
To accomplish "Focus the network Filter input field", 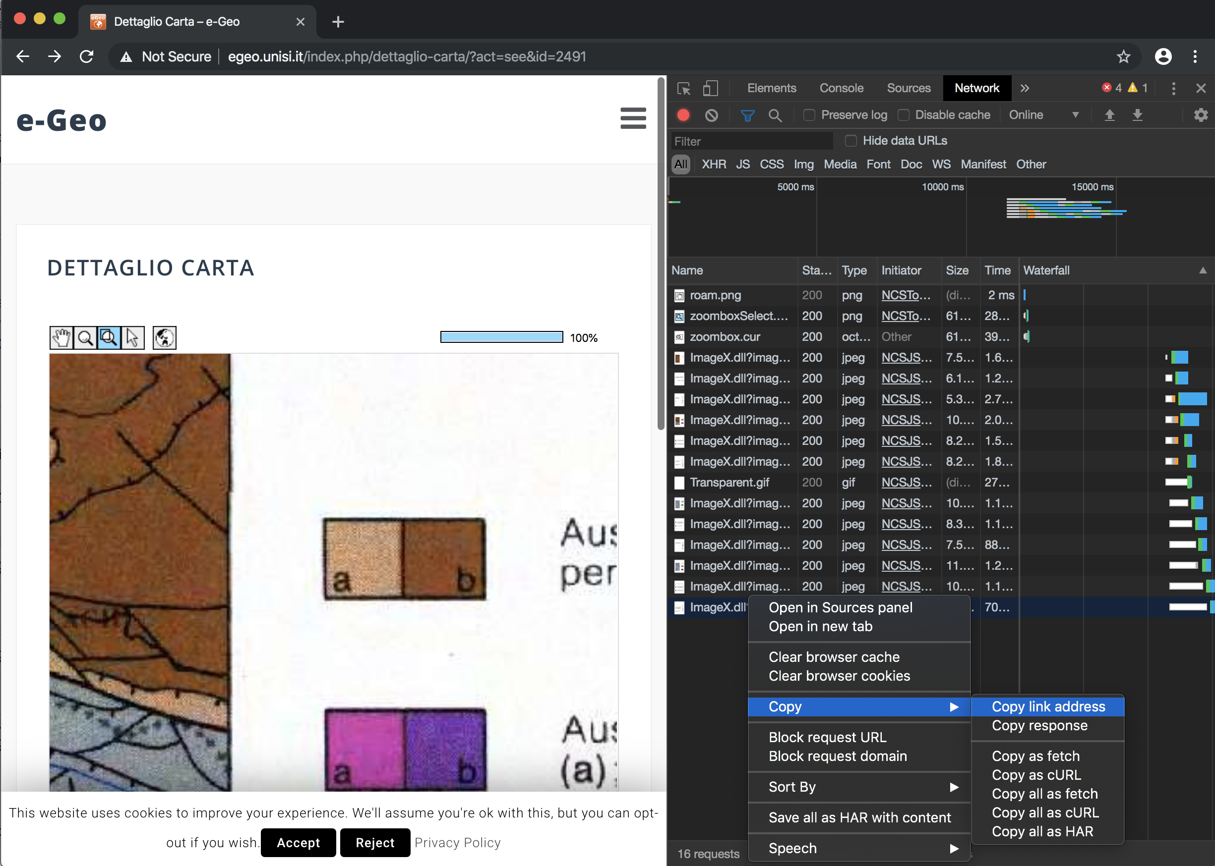I will [752, 141].
